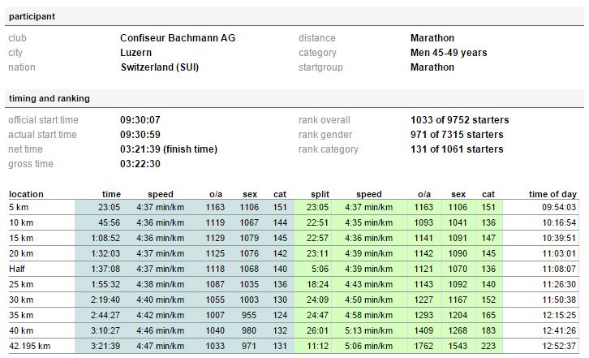Click the actual start time 09:30:59
Viewport: 589px width, 358px height.
(140, 135)
